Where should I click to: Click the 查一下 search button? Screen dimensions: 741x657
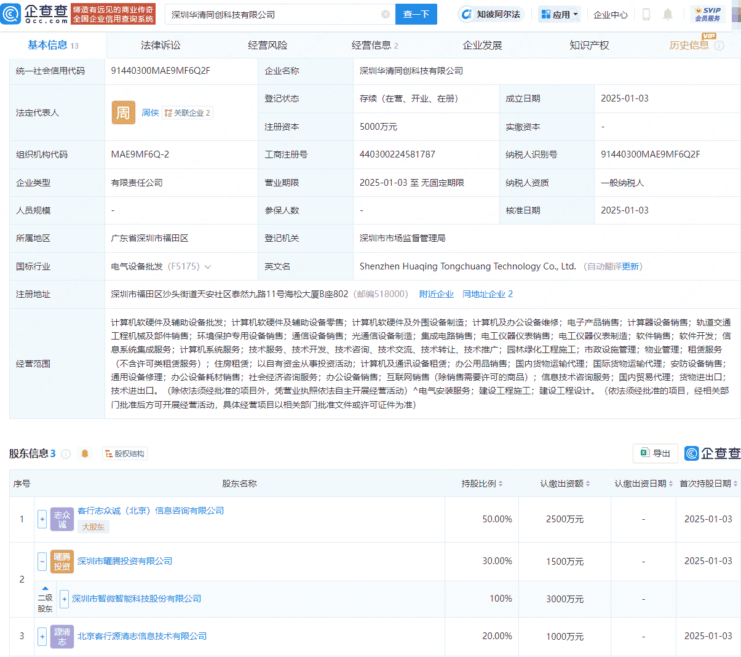(416, 14)
